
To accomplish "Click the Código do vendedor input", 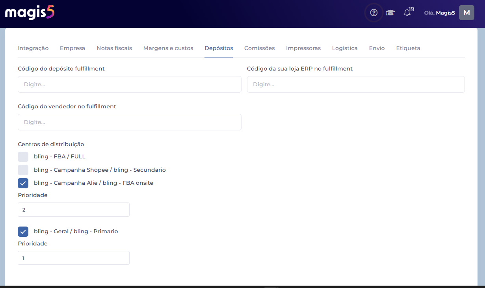I will pyautogui.click(x=129, y=122).
